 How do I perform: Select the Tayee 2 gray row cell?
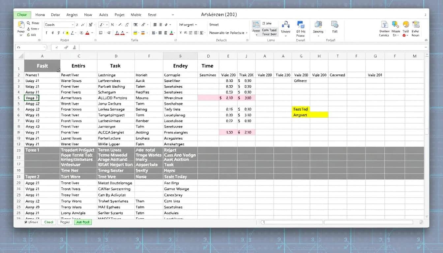[x=42, y=177]
